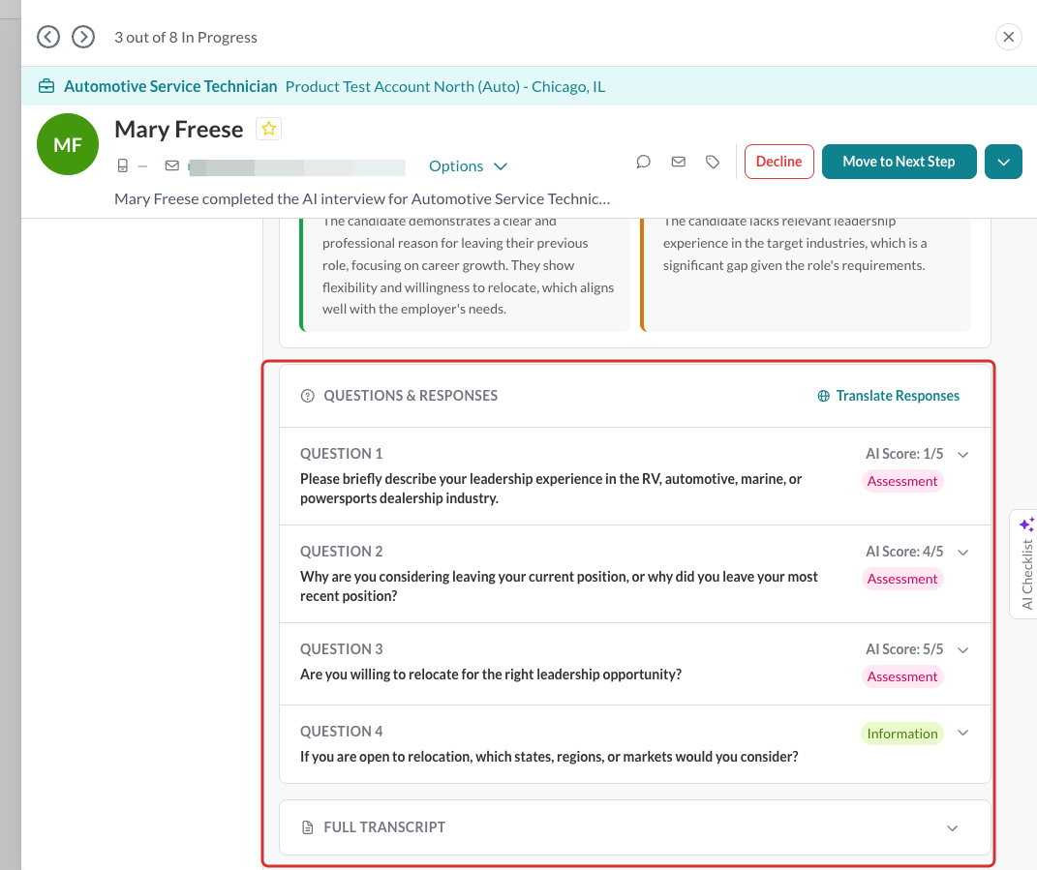This screenshot has height=870, width=1037.
Task: Open the Automotive Service Technician job link
Action: (170, 86)
